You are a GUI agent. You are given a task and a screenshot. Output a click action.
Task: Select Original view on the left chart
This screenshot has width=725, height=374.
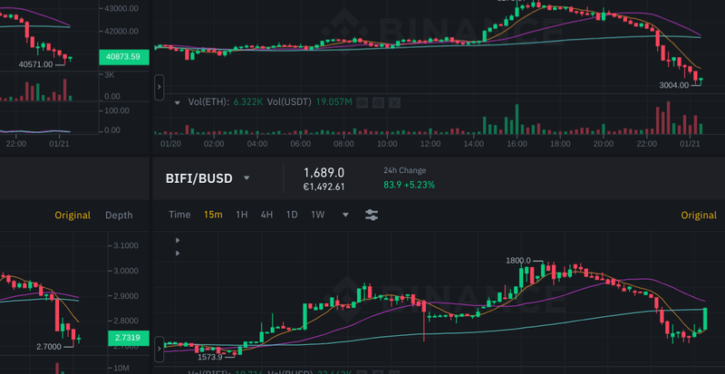[x=72, y=215]
